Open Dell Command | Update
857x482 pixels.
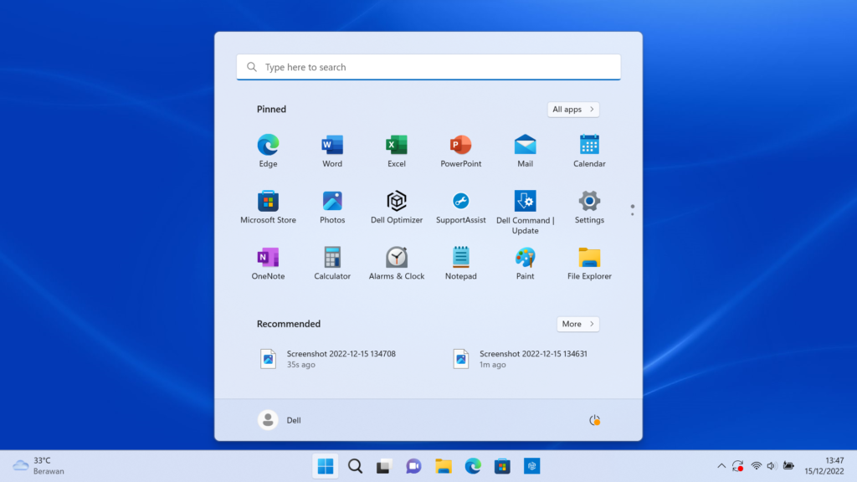[x=526, y=212]
